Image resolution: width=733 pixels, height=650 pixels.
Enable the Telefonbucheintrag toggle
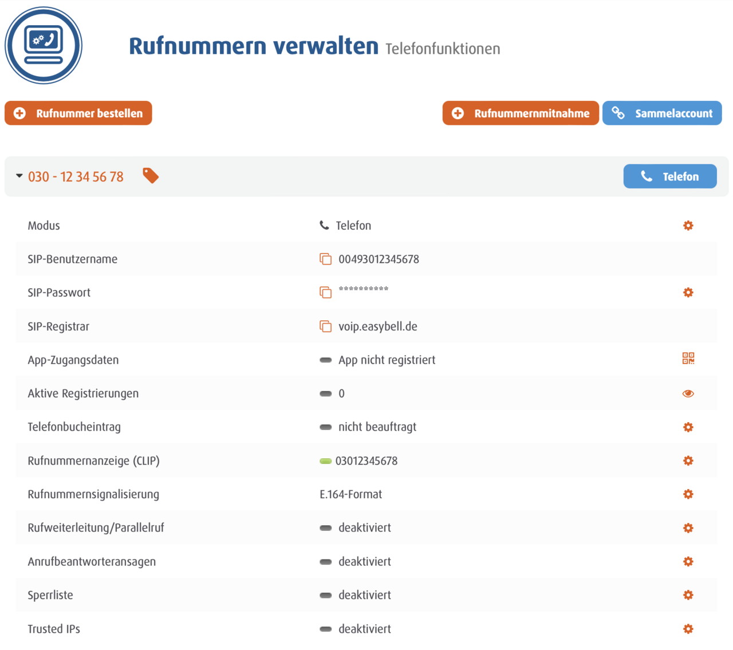click(x=325, y=427)
